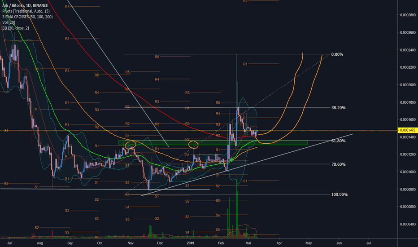Image resolution: width=418 pixels, height=247 pixels.
Task: Select the 3 EMA CROSSES indicator legend
Action: tap(27, 17)
